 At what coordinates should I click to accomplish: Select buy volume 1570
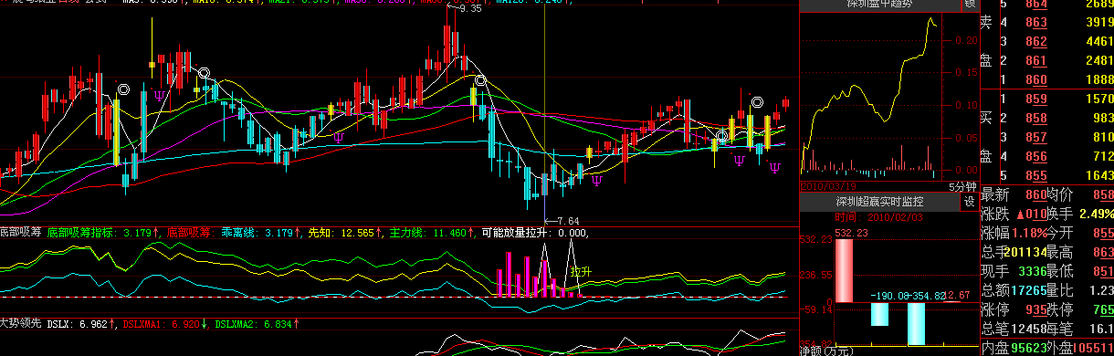1100,99
